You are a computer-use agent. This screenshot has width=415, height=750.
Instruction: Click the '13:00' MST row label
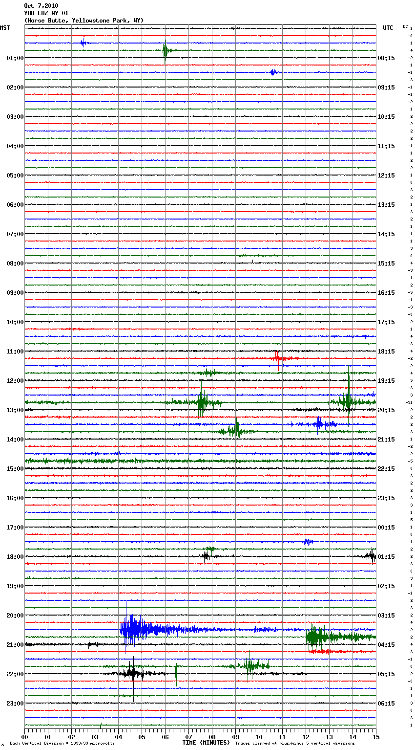click(x=15, y=410)
